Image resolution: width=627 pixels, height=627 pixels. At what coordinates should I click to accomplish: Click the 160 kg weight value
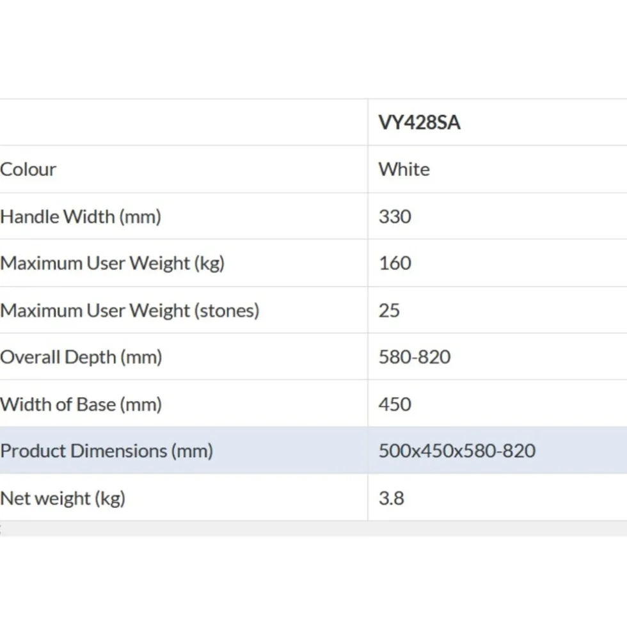tap(395, 264)
